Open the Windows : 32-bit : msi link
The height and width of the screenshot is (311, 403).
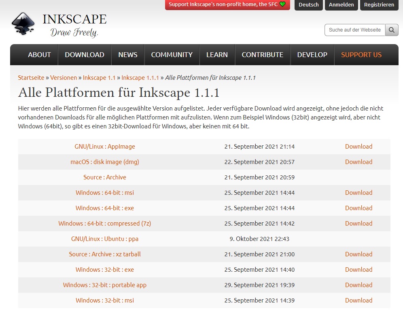[105, 300]
